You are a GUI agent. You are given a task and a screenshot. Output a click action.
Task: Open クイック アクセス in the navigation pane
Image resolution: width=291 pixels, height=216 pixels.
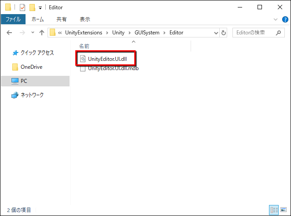(33, 53)
